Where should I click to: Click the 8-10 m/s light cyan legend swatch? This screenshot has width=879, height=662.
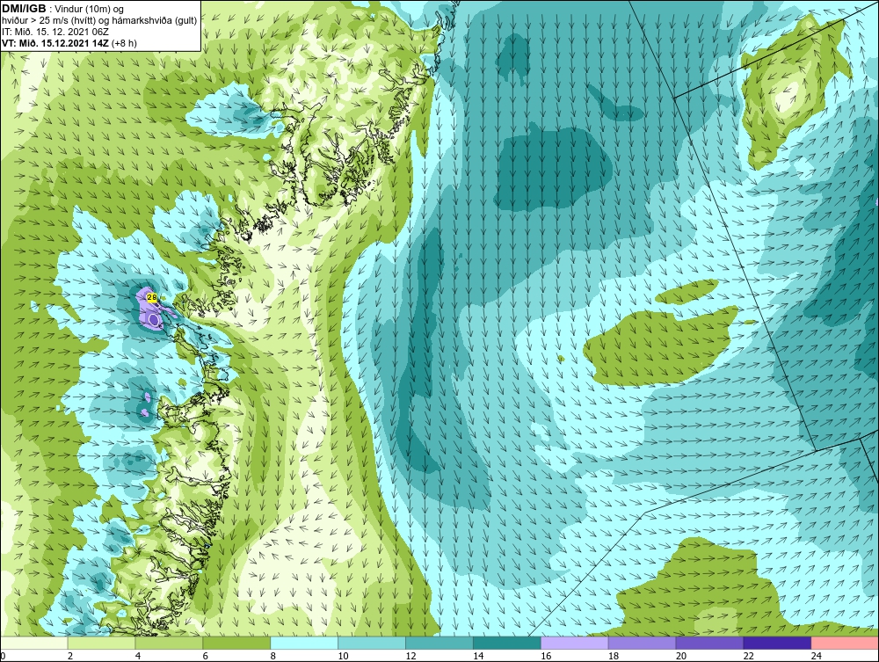304,643
